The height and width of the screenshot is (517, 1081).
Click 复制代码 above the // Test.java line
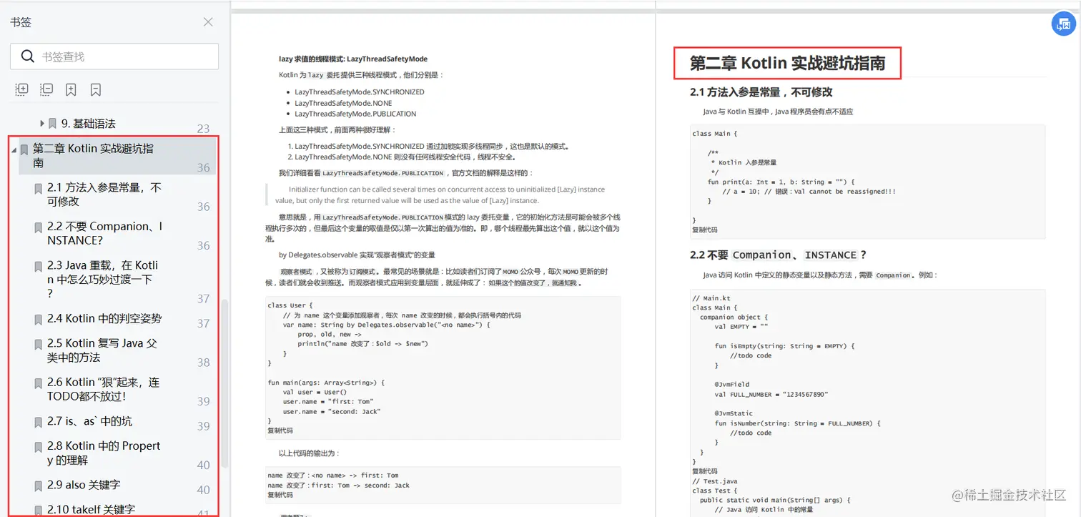(x=705, y=471)
